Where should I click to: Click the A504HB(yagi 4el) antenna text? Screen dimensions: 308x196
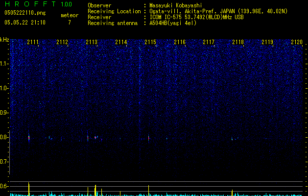point(173,23)
